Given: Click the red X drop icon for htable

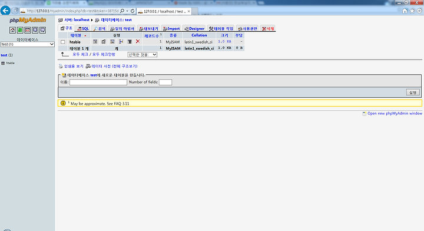Looking at the screenshot, I should click(x=138, y=41).
